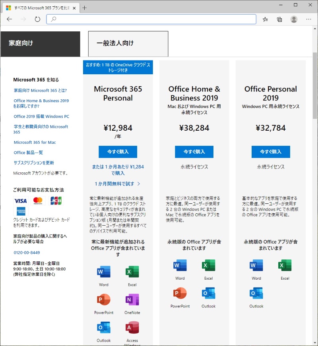Click PowerPoint icon under Office Home & Business 2019
Image resolution: width=318 pixels, height=346 pixels.
coord(180,294)
